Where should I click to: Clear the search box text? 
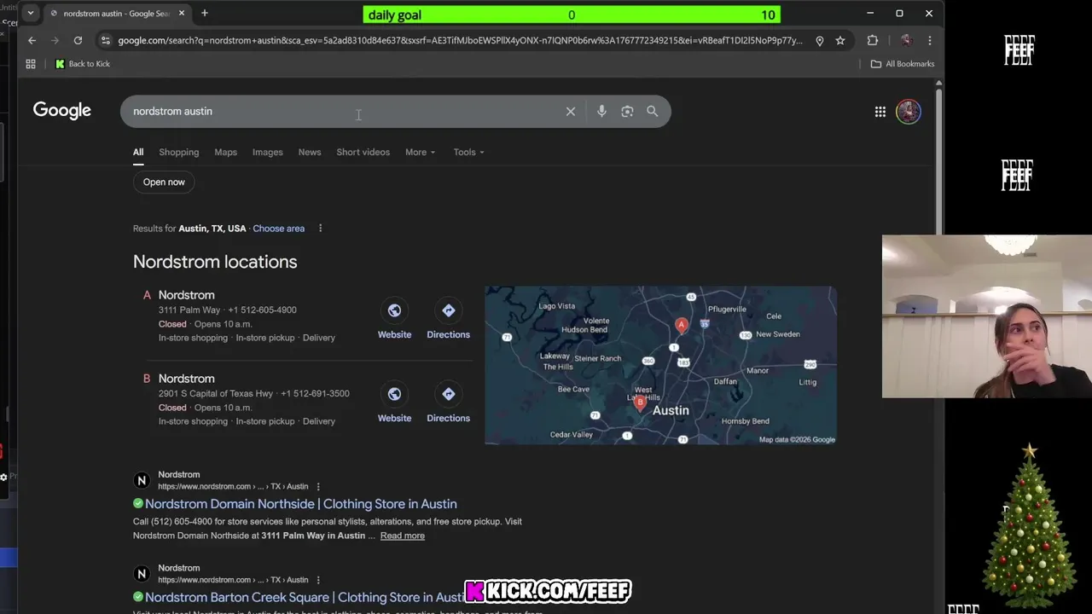coord(571,112)
